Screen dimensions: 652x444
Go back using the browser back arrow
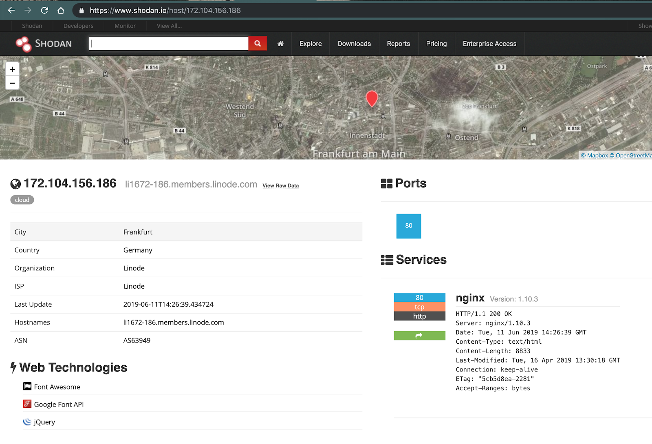tap(11, 11)
